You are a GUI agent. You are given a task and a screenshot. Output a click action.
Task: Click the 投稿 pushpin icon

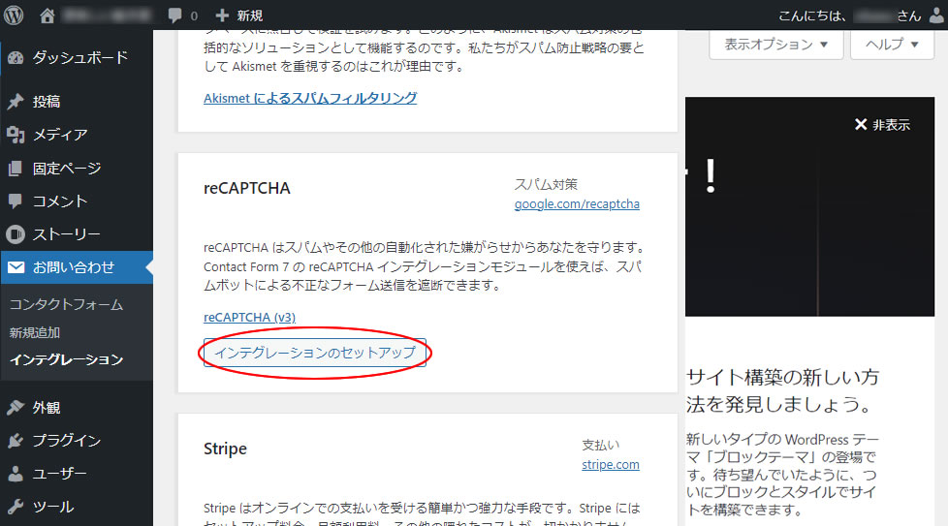(16, 102)
